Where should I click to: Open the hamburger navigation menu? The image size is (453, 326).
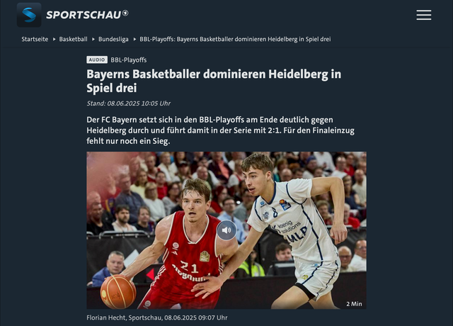click(424, 15)
